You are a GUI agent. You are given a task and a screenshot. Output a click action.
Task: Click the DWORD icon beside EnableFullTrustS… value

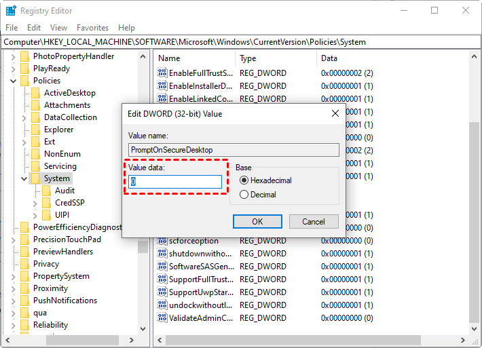point(162,73)
